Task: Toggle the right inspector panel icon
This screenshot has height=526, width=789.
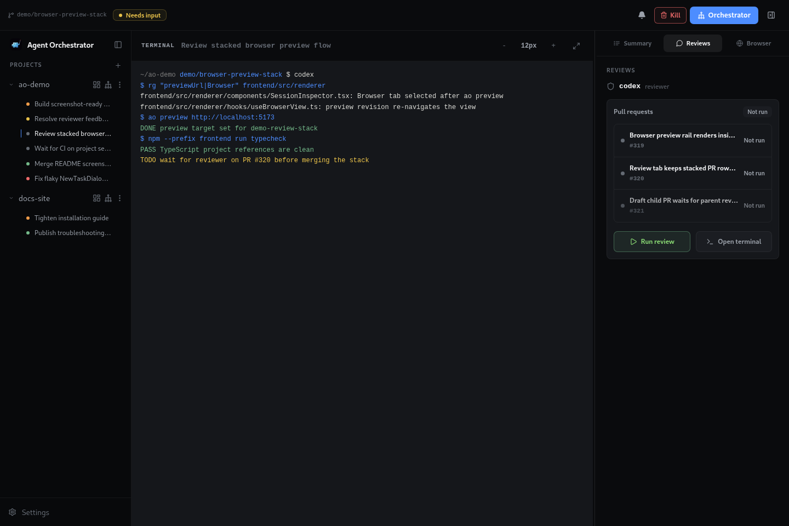Action: coord(771,15)
